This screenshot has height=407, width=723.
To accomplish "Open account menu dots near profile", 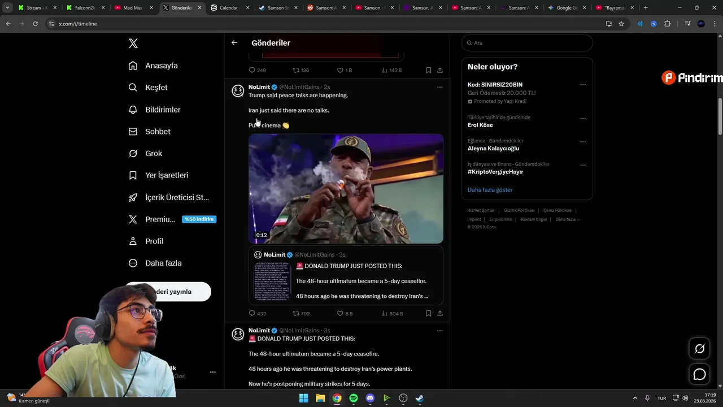I will coord(213,372).
